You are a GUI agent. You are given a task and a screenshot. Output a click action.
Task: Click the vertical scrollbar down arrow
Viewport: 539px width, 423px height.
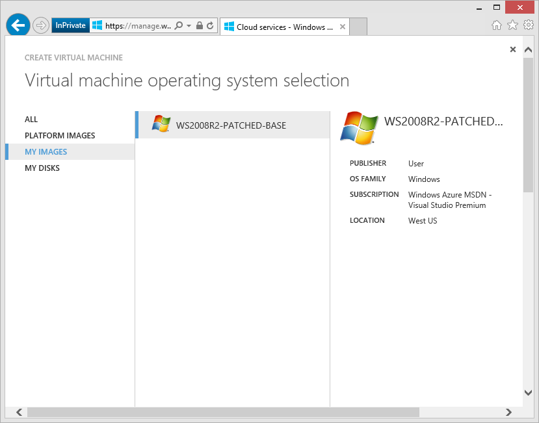[x=528, y=392]
